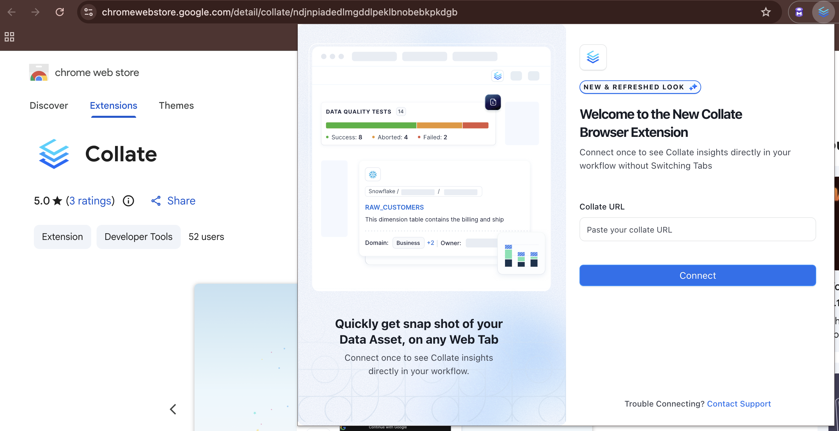Click the 'Snowflake /' breadcrumb text
This screenshot has height=431, width=839.
384,191
